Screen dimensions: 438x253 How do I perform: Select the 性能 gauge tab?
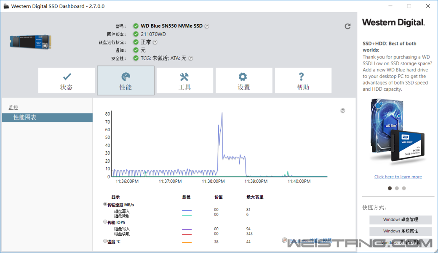pyautogui.click(x=126, y=81)
